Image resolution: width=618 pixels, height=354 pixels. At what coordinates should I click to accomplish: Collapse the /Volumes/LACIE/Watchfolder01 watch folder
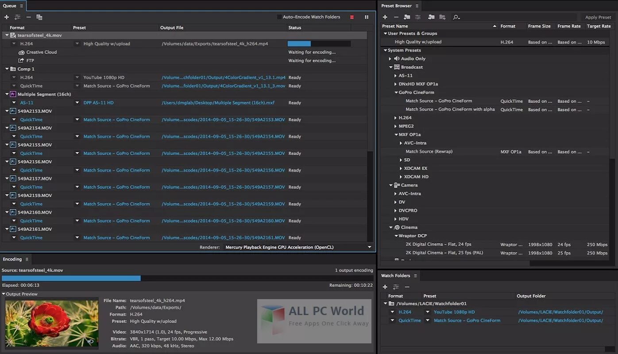(x=385, y=304)
